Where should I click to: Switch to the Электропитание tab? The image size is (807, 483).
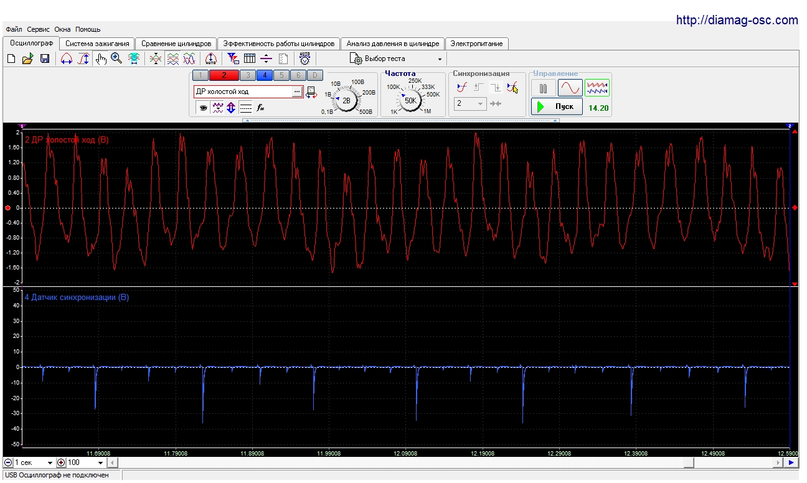coord(477,44)
